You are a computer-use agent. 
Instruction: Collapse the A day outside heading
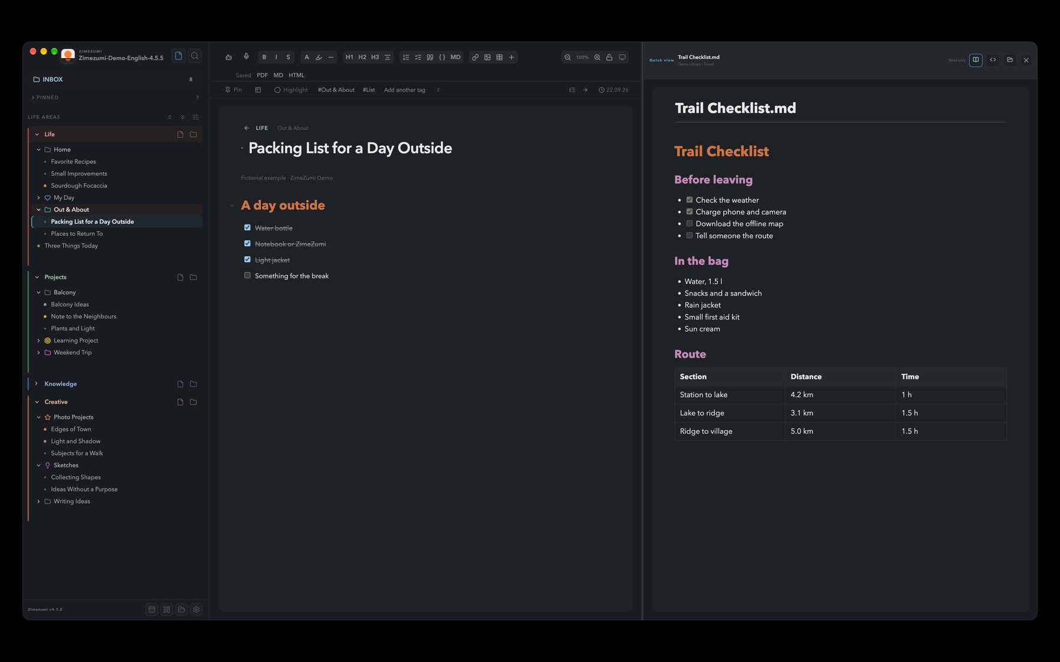(x=231, y=206)
